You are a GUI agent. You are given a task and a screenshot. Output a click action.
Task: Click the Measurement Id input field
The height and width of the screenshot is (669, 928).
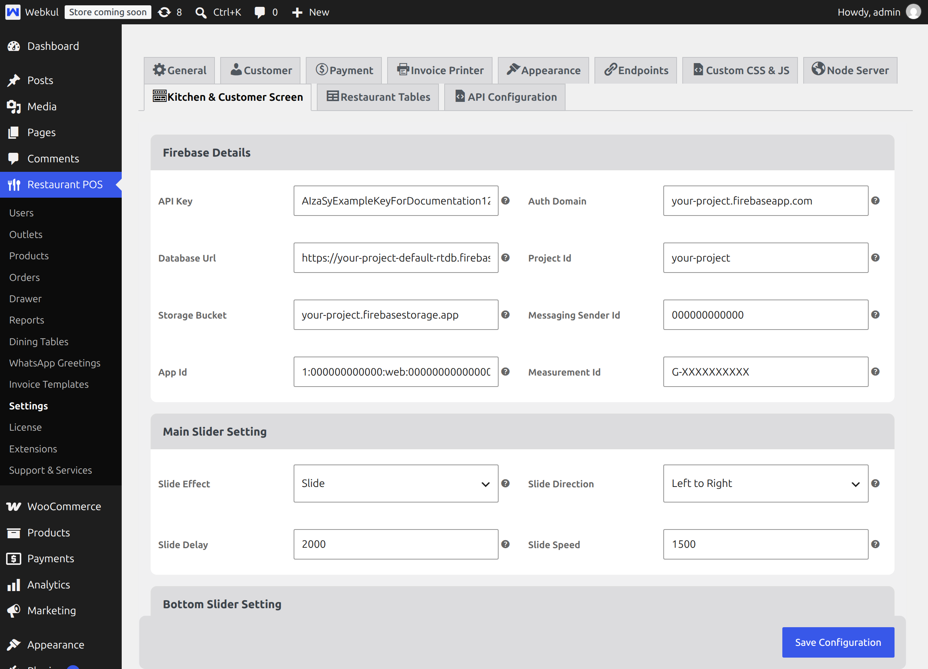(x=766, y=372)
